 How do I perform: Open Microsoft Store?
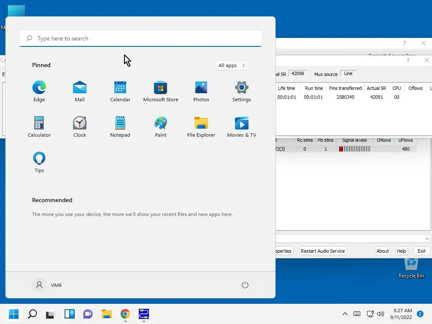pos(161,92)
